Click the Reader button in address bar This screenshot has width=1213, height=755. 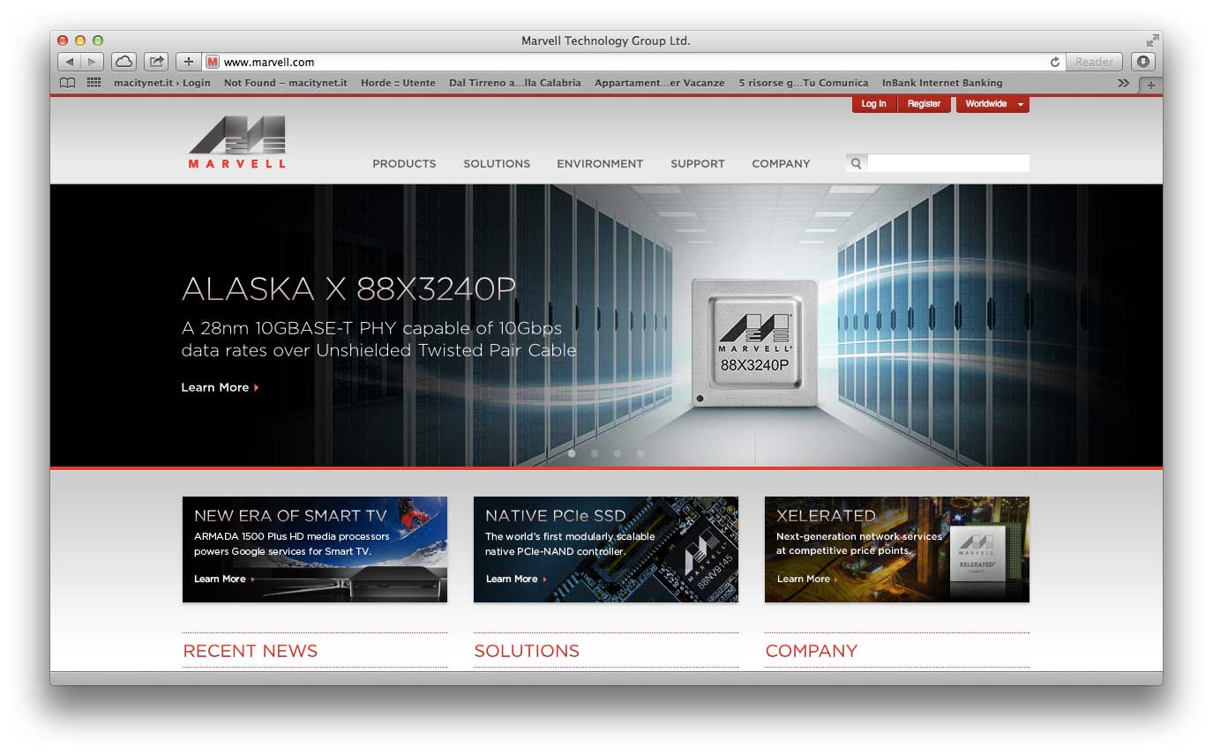tap(1094, 62)
